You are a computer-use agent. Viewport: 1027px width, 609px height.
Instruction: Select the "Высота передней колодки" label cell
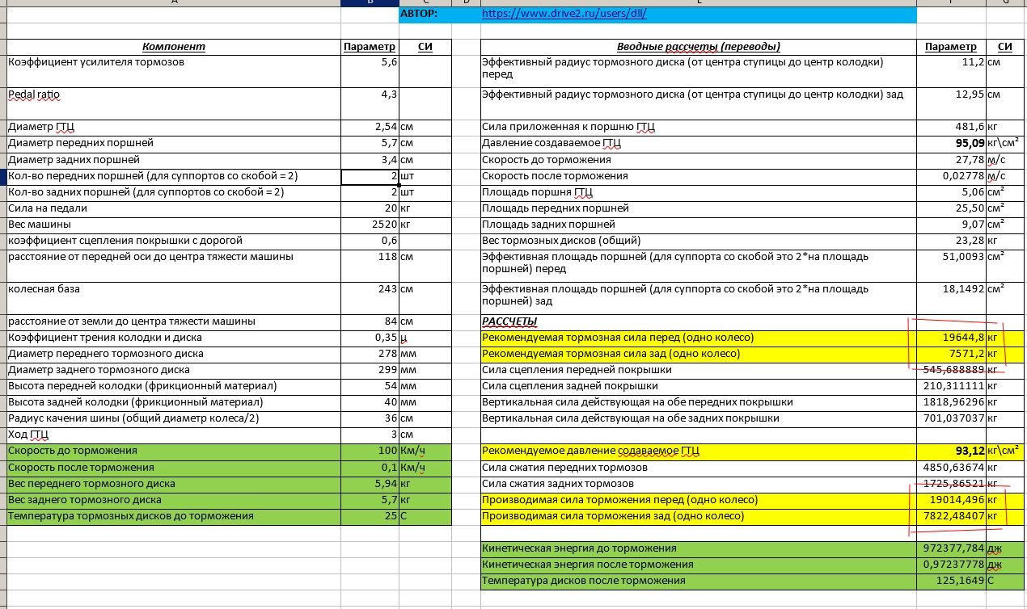174,386
